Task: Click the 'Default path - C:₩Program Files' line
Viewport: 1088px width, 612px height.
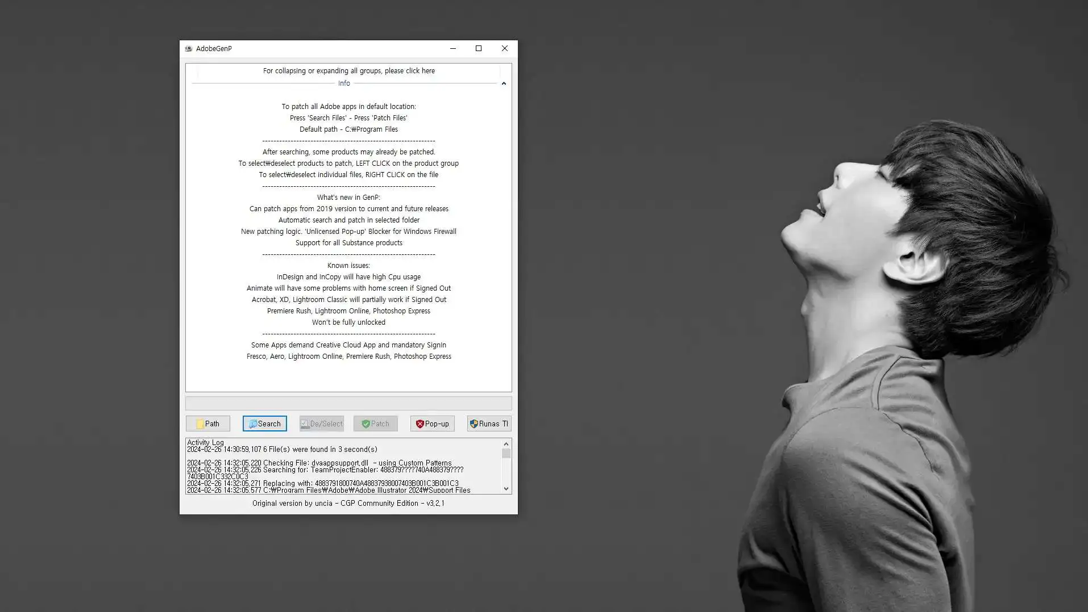Action: coord(348,129)
